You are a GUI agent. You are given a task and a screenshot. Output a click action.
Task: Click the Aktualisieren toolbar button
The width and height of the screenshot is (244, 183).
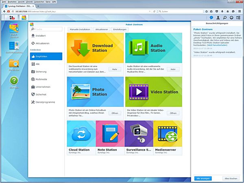coord(102,29)
